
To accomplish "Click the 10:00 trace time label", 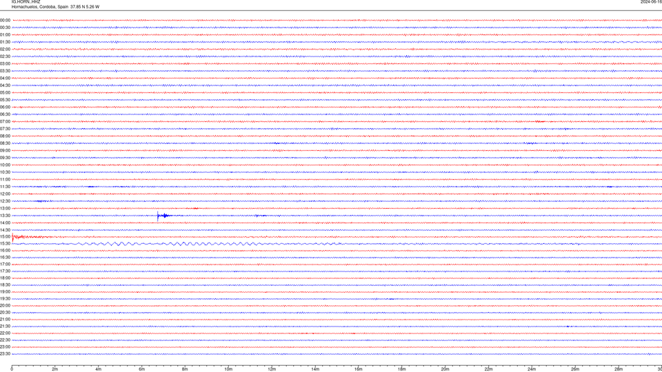I will pyautogui.click(x=5, y=165).
